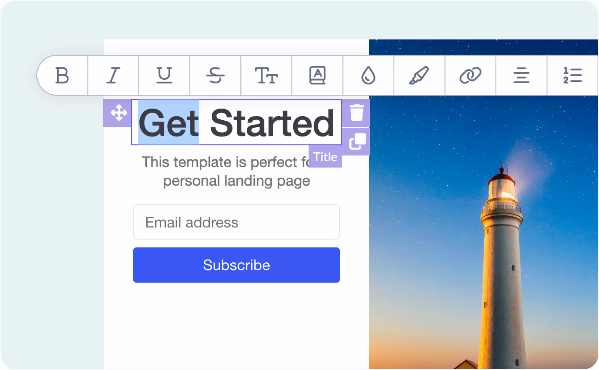Toggle the numbered list formatting
The image size is (599, 370).
pyautogui.click(x=573, y=75)
